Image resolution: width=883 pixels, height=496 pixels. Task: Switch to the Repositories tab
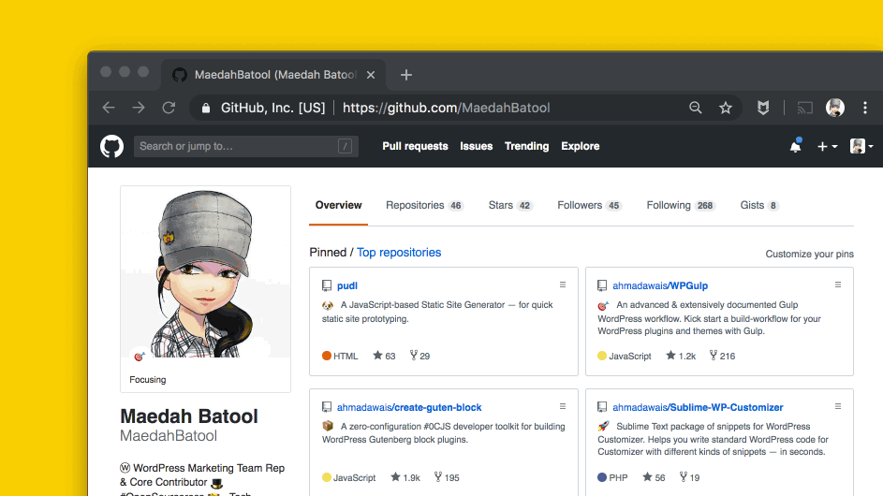pyautogui.click(x=424, y=205)
